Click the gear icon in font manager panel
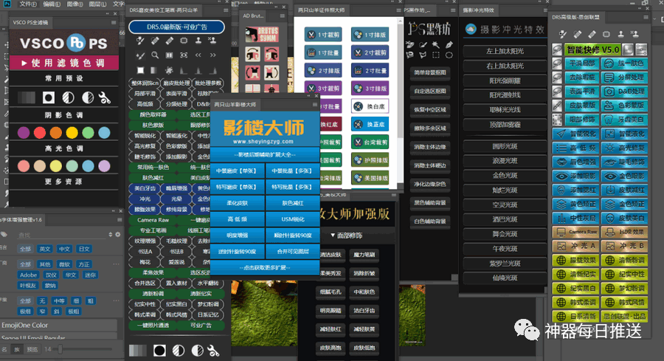The width and height of the screenshot is (664, 361). coord(118,234)
